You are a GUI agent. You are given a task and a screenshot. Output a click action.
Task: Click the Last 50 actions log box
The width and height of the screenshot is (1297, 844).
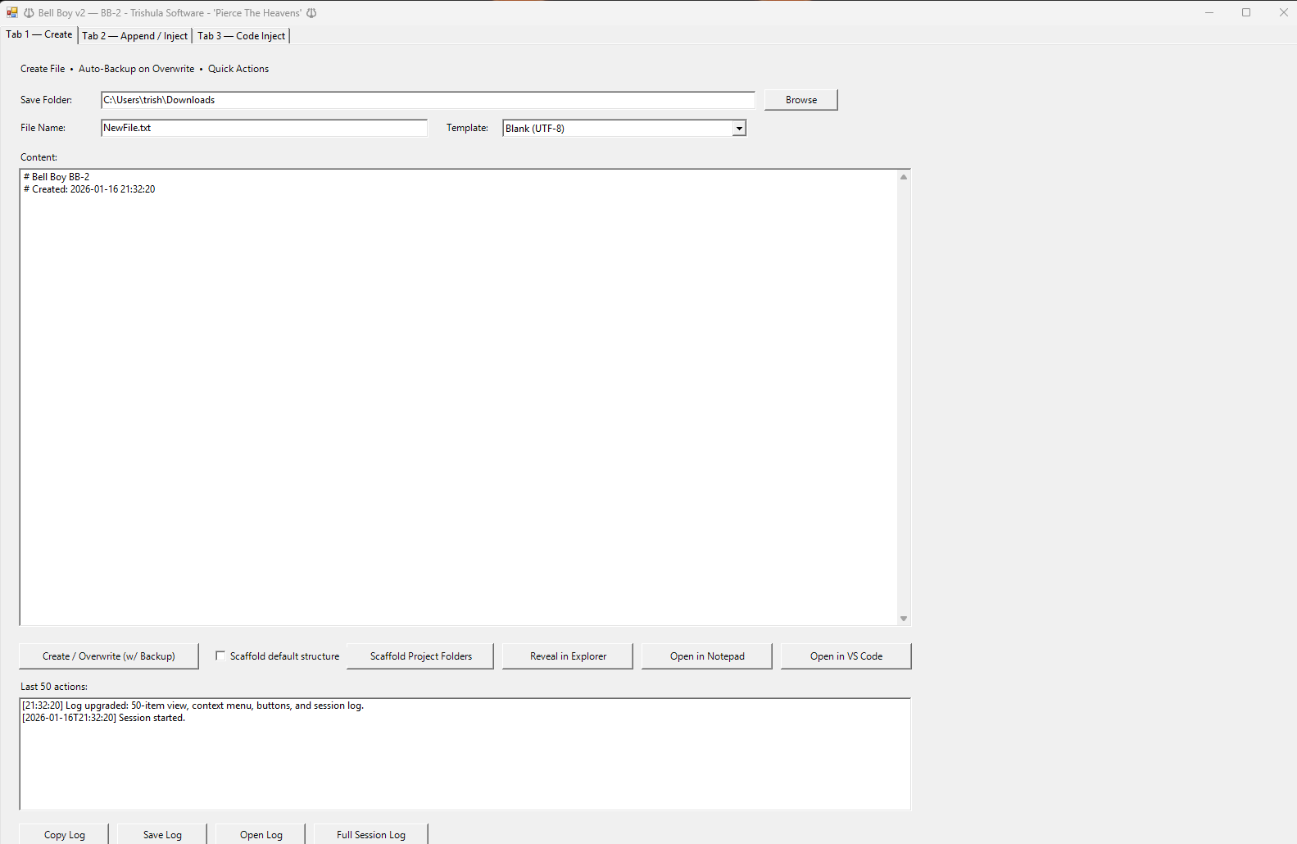click(x=465, y=754)
